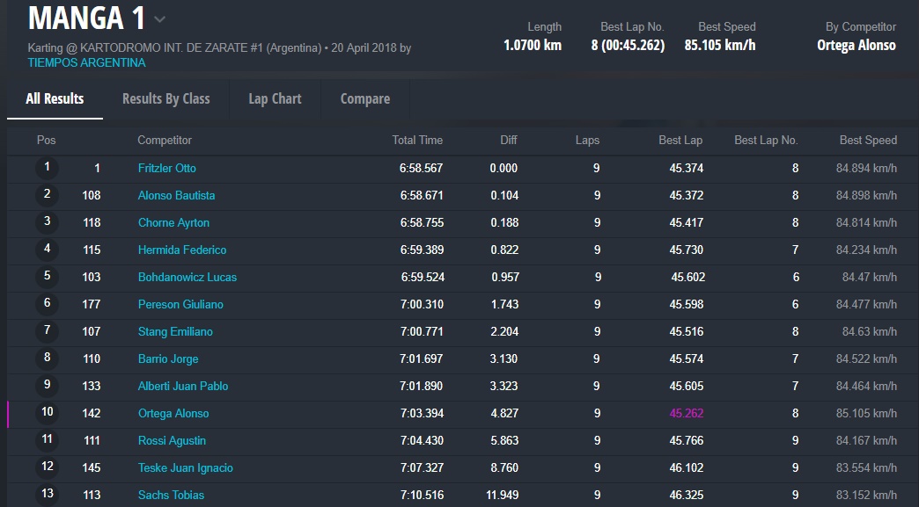Open the TIEMPOS ARGENTINA organizer link
Image resolution: width=919 pixels, height=507 pixels.
click(x=86, y=62)
